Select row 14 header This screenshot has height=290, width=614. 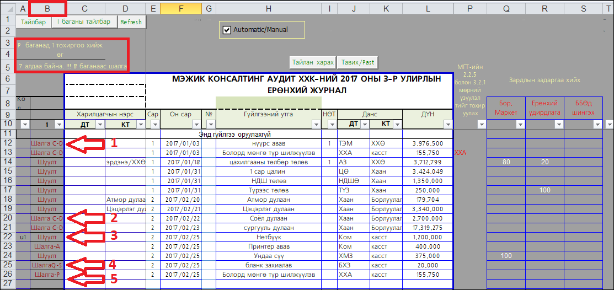coord(8,162)
